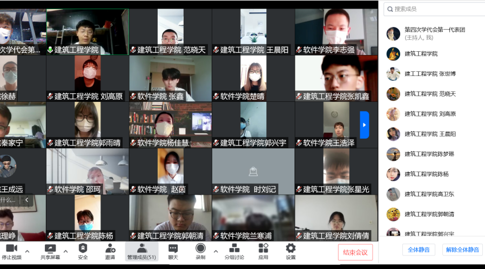The width and height of the screenshot is (485, 269).
Task: Click the 邀请 invite icon
Action: [x=110, y=249]
